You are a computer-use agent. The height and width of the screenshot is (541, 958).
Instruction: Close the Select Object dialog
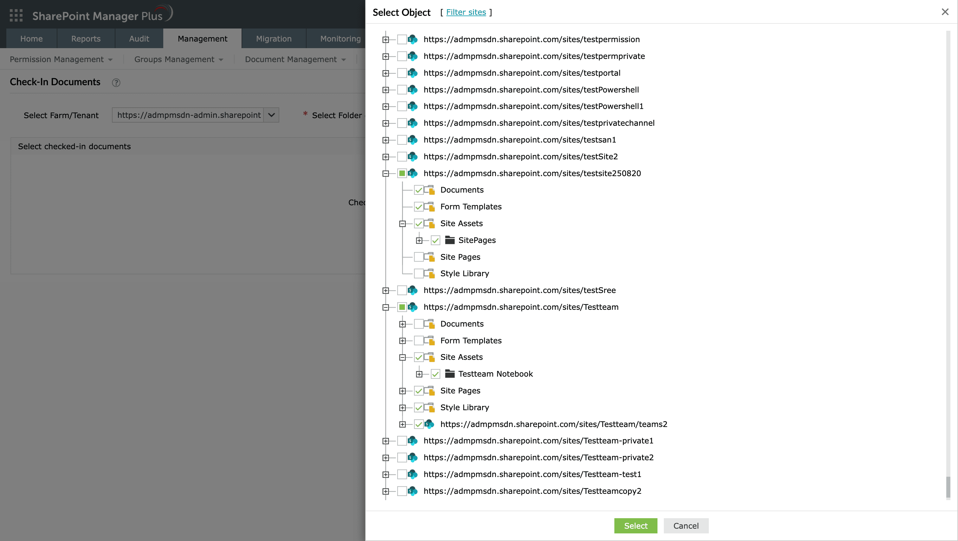coord(945,12)
